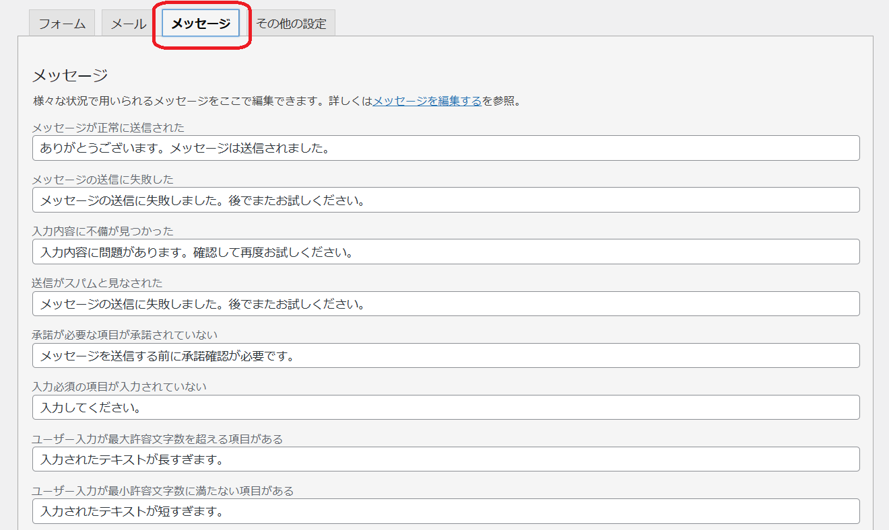Select the メッセージ tab
Viewport: 889px width, 530px height.
(x=201, y=24)
